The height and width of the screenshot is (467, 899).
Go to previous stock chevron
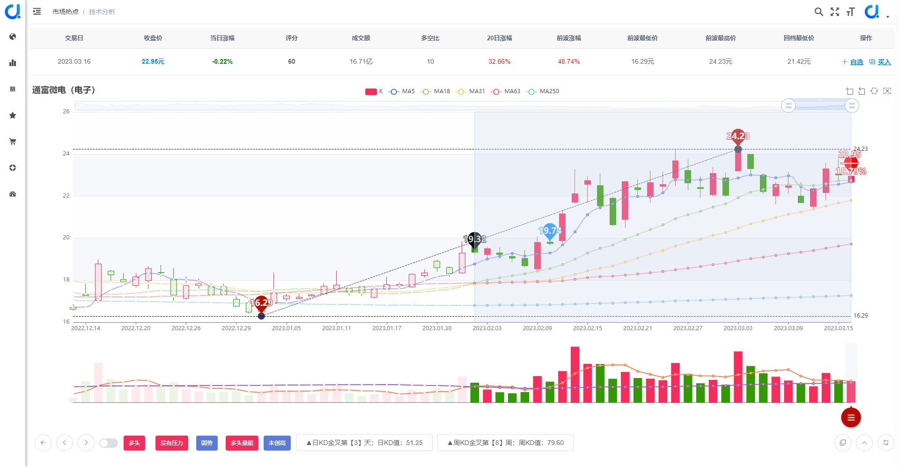65,443
